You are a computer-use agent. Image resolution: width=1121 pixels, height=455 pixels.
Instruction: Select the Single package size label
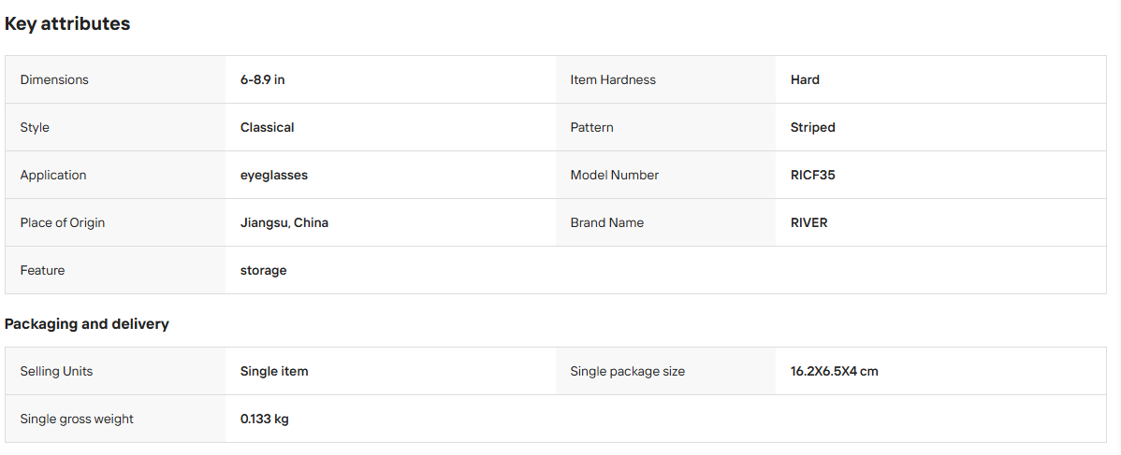coord(628,372)
